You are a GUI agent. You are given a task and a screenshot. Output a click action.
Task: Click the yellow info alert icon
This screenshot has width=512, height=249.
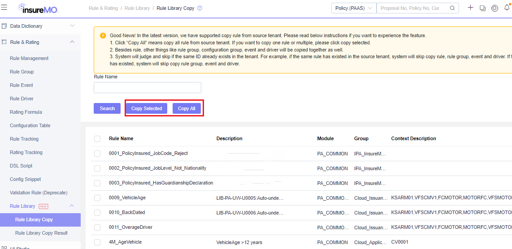click(103, 35)
